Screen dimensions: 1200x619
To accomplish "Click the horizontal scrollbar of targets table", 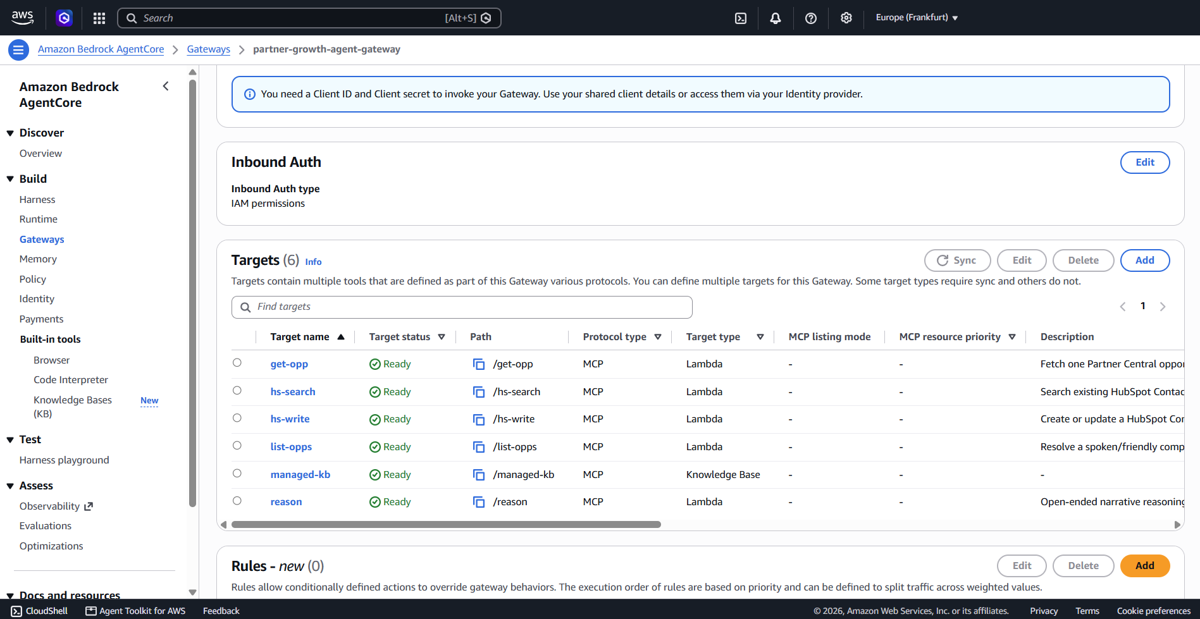I will (446, 525).
